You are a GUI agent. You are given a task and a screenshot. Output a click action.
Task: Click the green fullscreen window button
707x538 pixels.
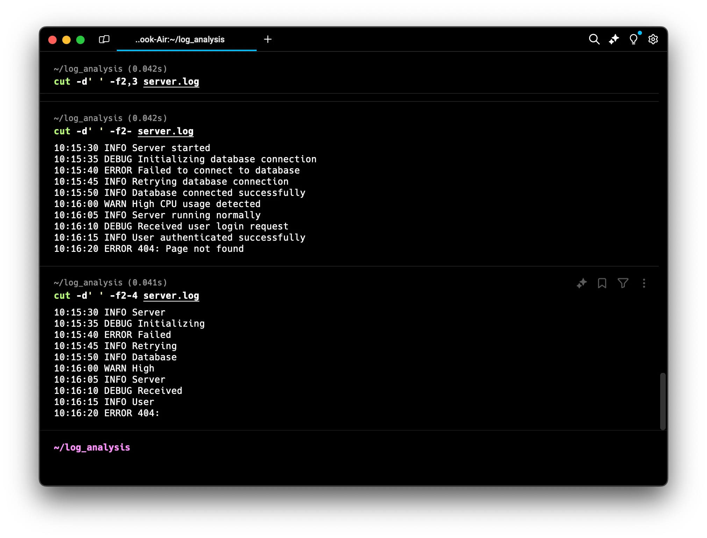click(x=80, y=40)
